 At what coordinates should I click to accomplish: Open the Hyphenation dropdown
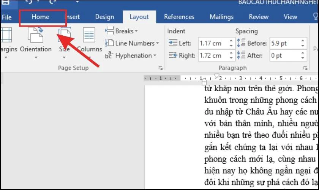coord(155,55)
